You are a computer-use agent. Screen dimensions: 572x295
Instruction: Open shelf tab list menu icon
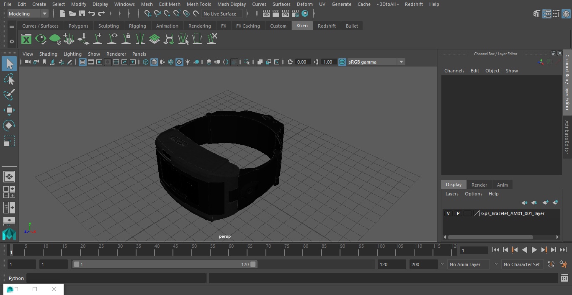[x=12, y=26]
